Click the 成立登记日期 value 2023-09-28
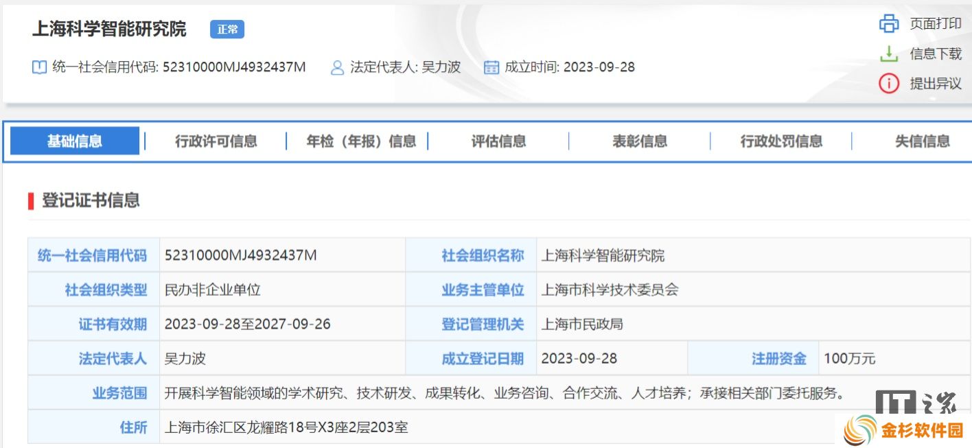Screen dimensions: 972x448 click(579, 358)
